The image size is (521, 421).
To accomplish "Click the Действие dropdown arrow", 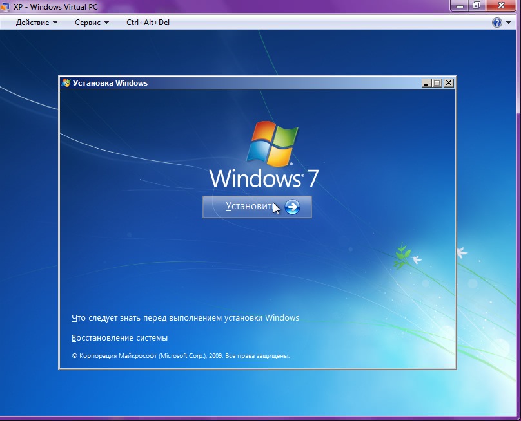I will (x=55, y=23).
